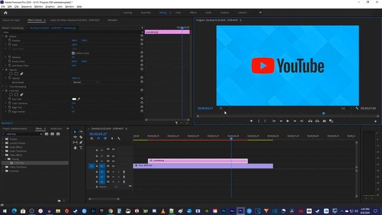Click the Key Color white swatch
This screenshot has width=382, height=215.
[x=74, y=99]
